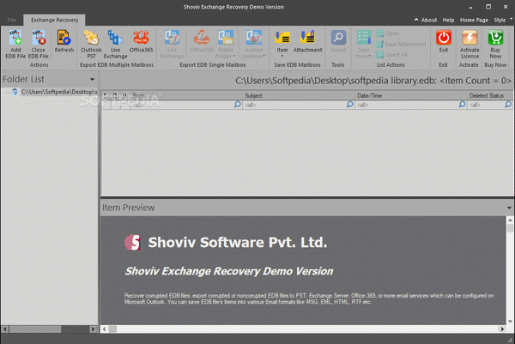515x344 pixels.
Task: Export multiple mailboxes to Outlook PST
Action: click(91, 45)
